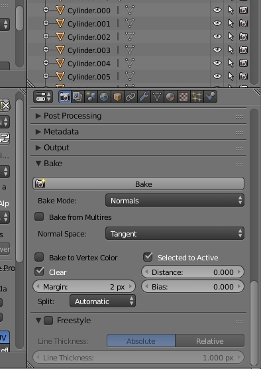Collapse the Bake panel
This screenshot has height=369, width=261.
click(x=38, y=164)
